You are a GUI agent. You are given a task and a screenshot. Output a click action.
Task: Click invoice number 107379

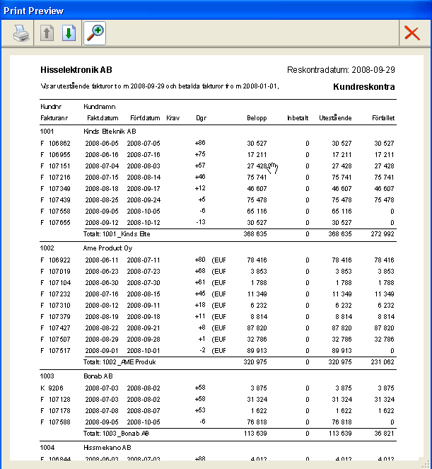[59, 317]
